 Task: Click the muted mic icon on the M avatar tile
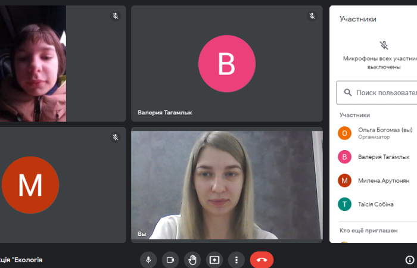[116, 137]
